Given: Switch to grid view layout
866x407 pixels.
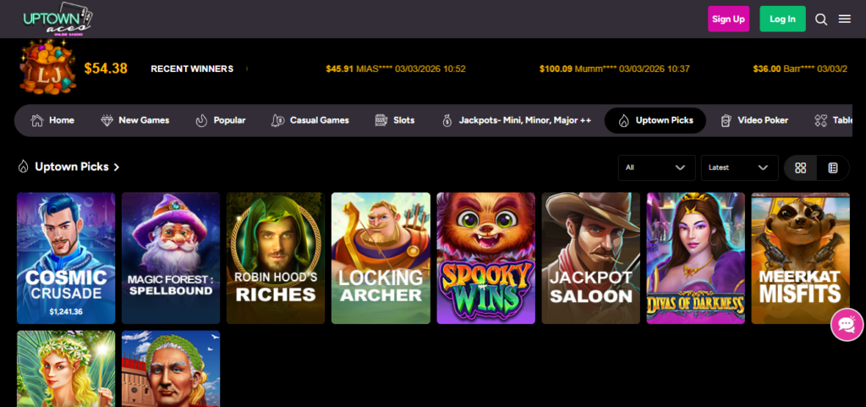Looking at the screenshot, I should coord(800,168).
